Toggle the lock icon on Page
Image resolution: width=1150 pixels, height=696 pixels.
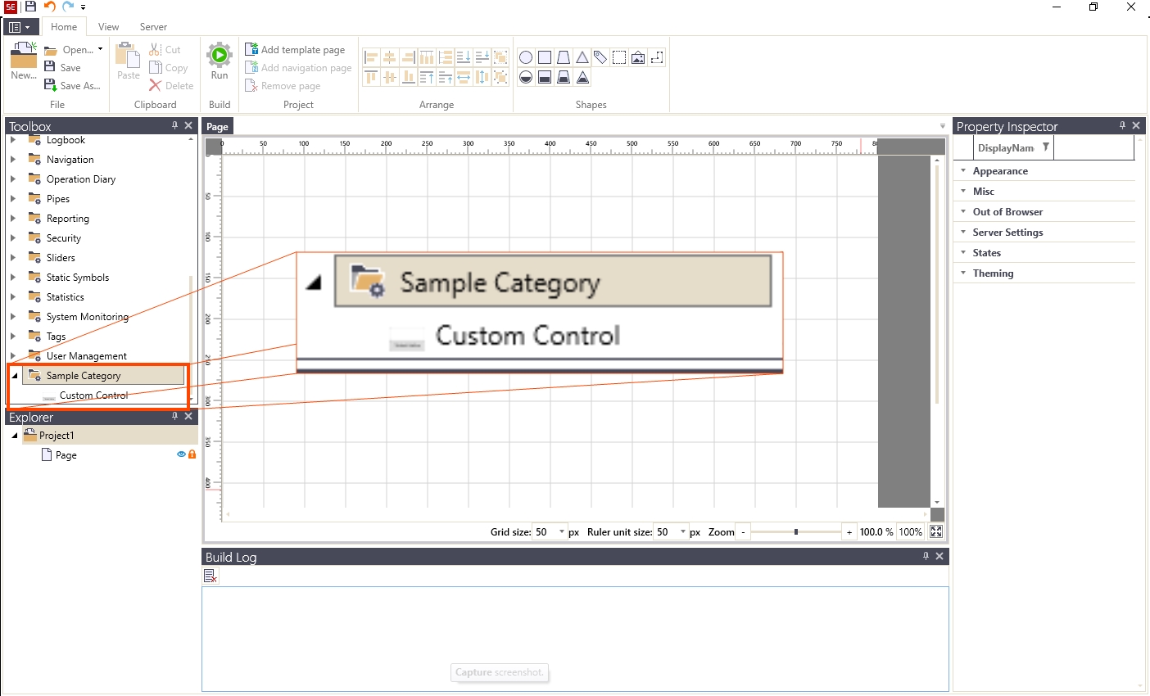point(192,454)
